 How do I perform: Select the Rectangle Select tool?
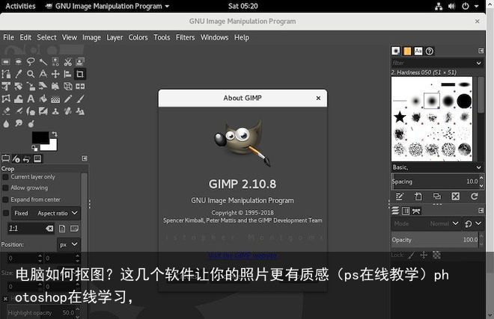click(6, 62)
